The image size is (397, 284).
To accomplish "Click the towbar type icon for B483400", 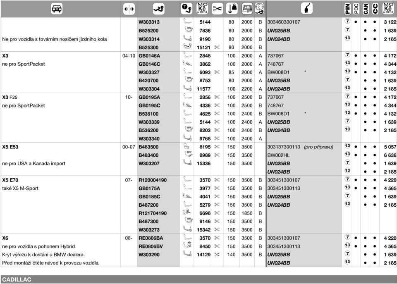I will (188, 154).
